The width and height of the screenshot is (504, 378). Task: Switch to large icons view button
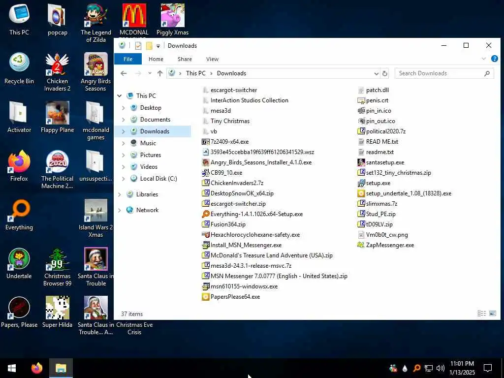[x=492, y=314]
